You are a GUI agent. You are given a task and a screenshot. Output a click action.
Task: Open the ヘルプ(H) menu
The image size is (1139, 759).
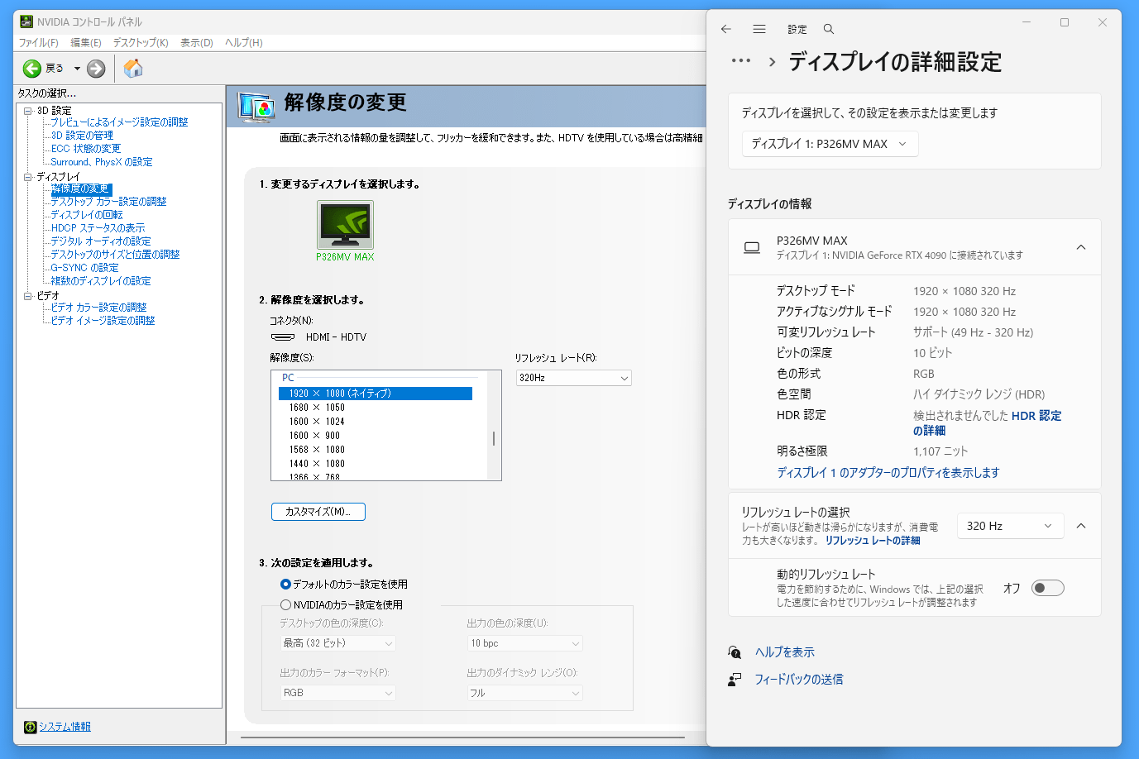coord(243,43)
